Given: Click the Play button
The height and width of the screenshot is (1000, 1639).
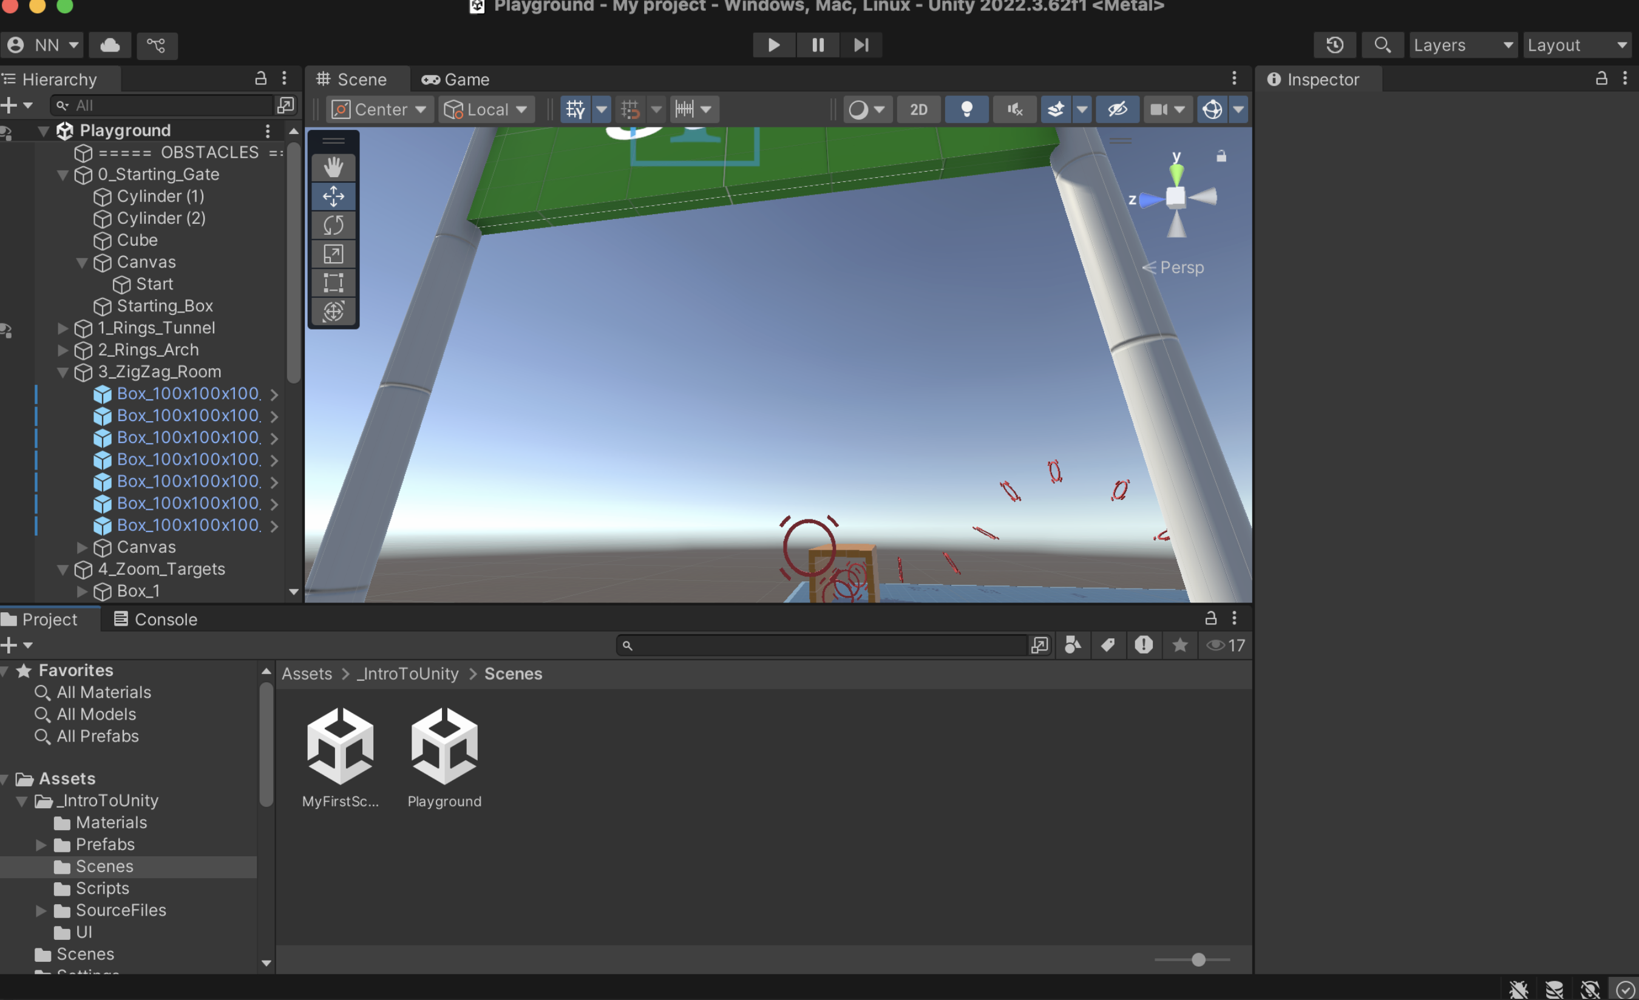Looking at the screenshot, I should (x=773, y=44).
